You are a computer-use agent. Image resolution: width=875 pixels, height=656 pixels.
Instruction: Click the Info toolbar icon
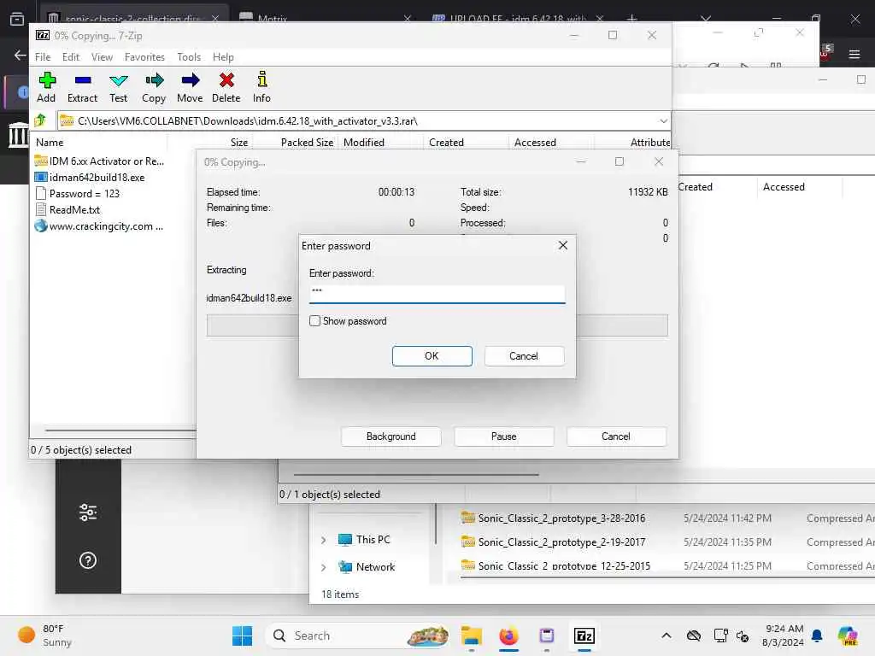(x=261, y=87)
